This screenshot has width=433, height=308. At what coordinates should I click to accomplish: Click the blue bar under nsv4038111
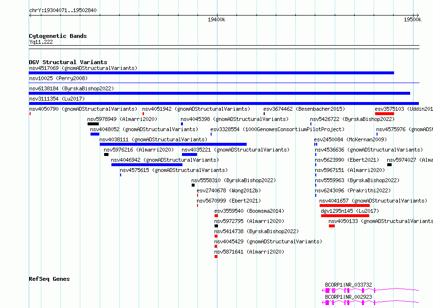click(x=173, y=144)
